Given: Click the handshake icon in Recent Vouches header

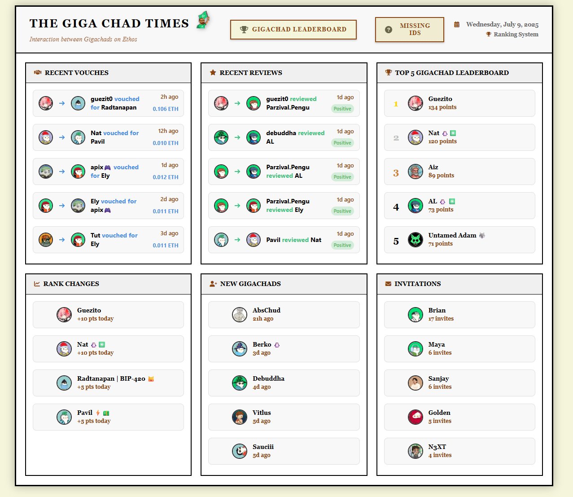Looking at the screenshot, I should pos(38,73).
